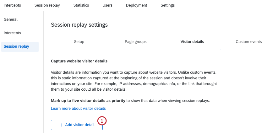The height and width of the screenshot is (133, 267).
Task: Follow the Learn more about visitor details link
Action: 78,109
